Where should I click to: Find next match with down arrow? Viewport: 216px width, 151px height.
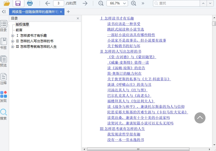tap(210, 3)
